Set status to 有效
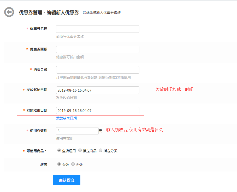This screenshot has width=237, height=192. pos(59,164)
